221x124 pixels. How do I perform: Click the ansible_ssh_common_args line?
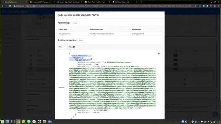pos(105,62)
